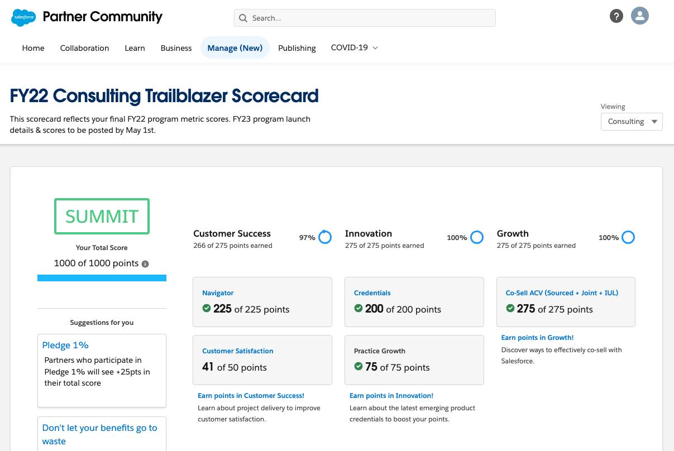The height and width of the screenshot is (451, 674).
Task: Click the Salesforce cloud logo
Action: coord(23,17)
